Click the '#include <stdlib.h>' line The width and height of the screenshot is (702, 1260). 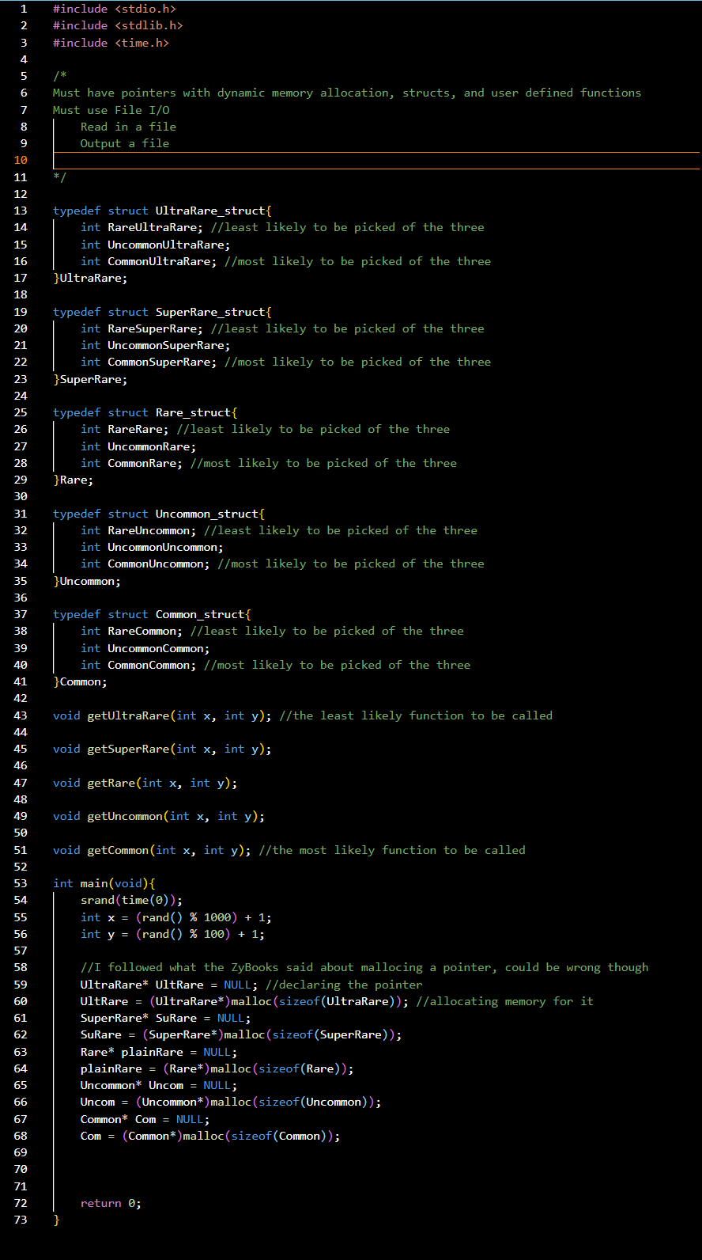[118, 25]
